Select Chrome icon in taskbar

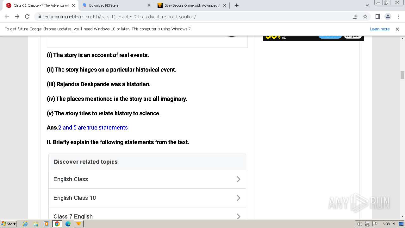pos(57,224)
